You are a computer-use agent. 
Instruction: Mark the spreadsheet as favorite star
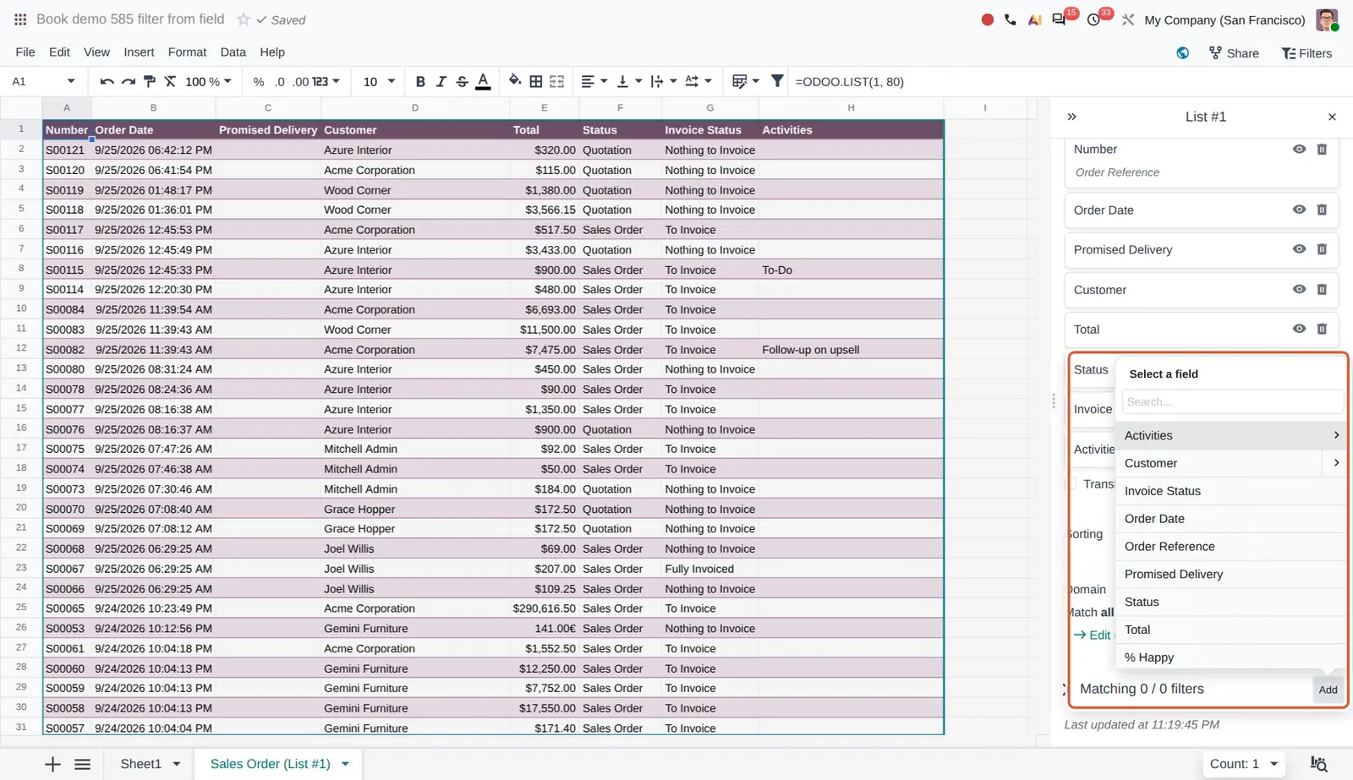[x=244, y=19]
